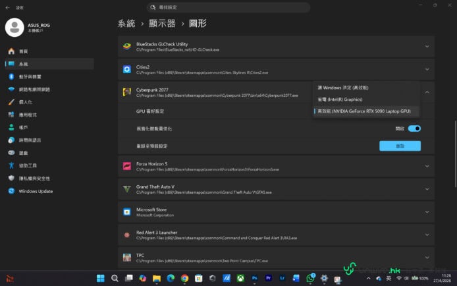Click the Settings gear taskbar icon
This screenshot has height=286, width=457.
click(x=324, y=278)
